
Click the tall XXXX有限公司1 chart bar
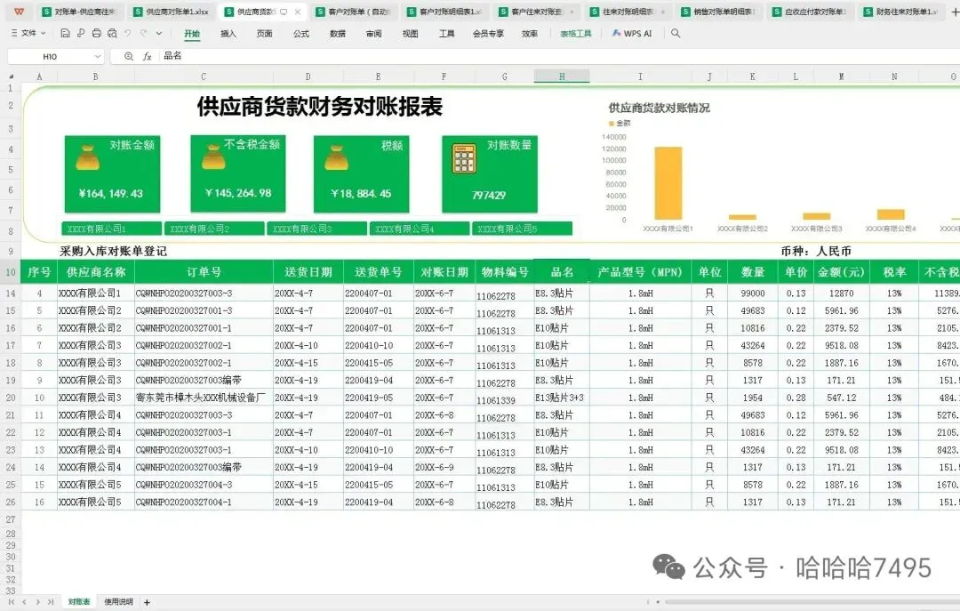click(x=668, y=183)
